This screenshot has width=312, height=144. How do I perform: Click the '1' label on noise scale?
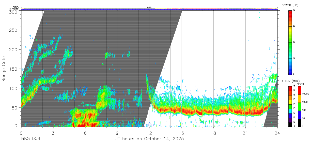click(303, 126)
